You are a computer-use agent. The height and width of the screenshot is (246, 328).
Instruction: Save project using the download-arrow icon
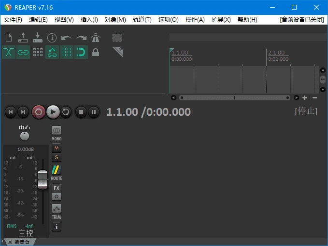point(38,38)
